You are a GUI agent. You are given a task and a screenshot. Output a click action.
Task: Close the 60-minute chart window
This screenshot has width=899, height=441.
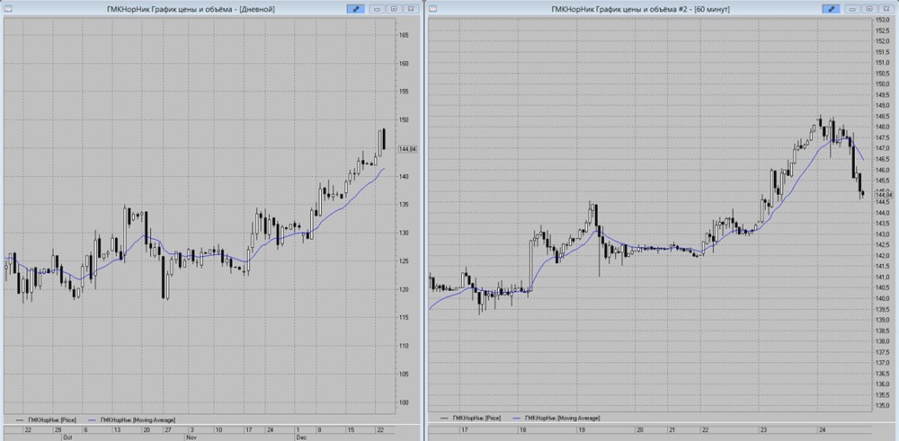point(886,9)
